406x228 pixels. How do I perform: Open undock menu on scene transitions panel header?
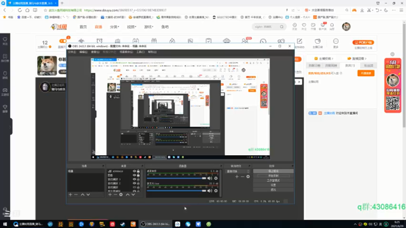point(249,166)
